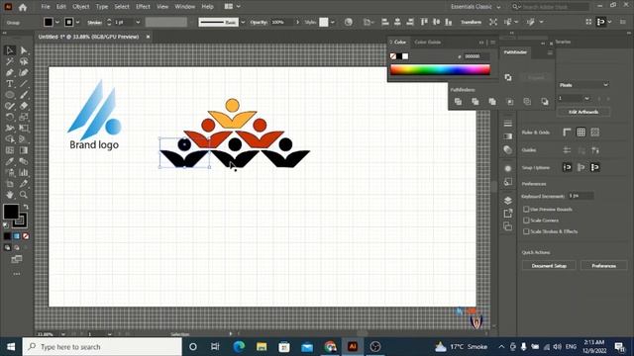
Task: Enable Scale Strokes & Effects checkbox
Action: point(526,231)
